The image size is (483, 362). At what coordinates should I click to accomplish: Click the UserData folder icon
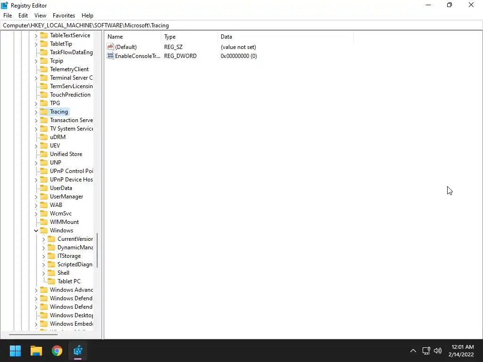point(44,188)
